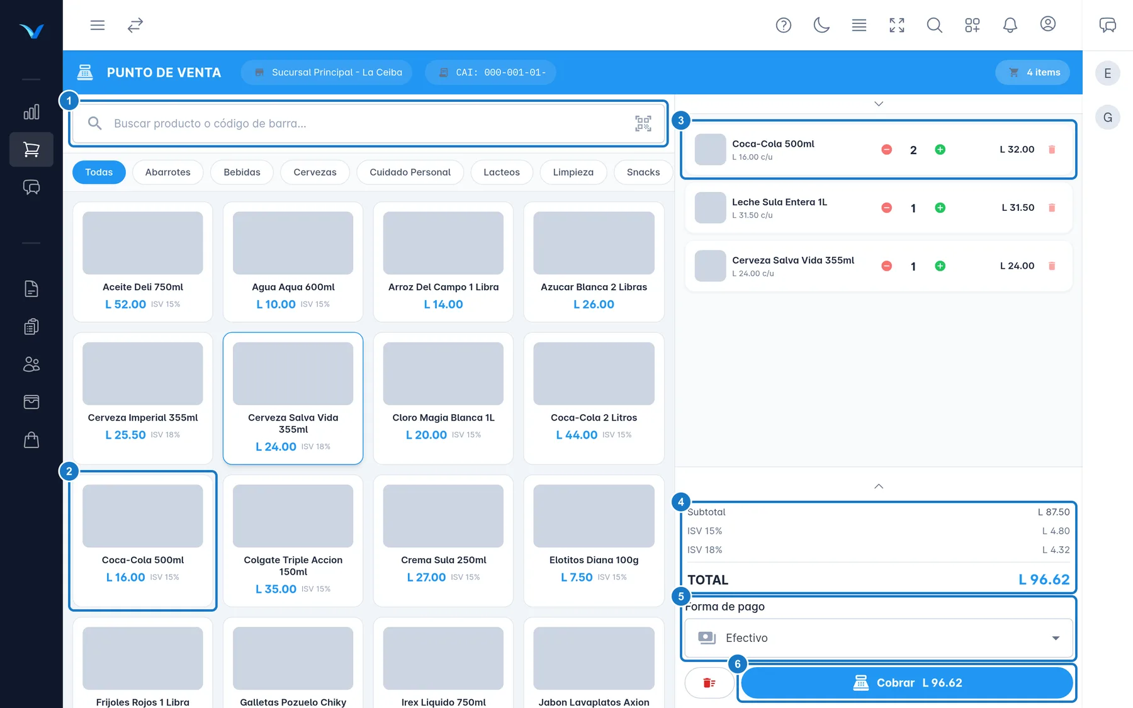
Task: Scan barcode using the scanner icon
Action: 643,123
